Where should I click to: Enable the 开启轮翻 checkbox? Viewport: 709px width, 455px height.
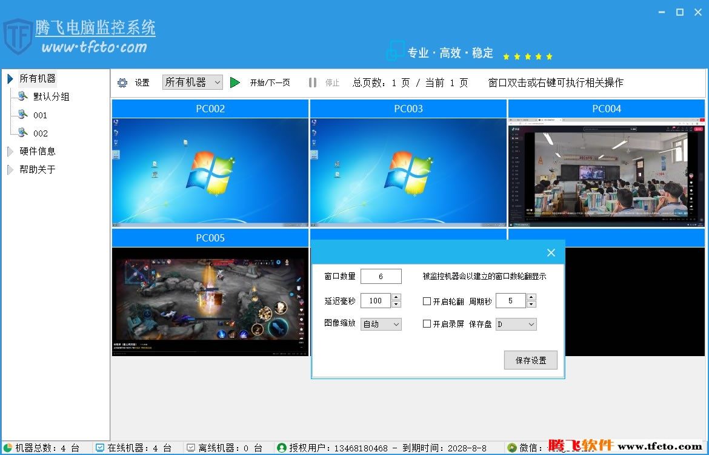click(x=427, y=301)
